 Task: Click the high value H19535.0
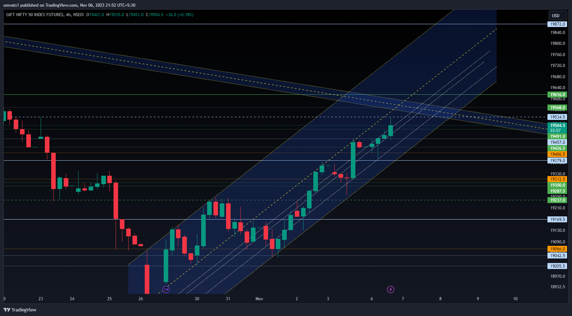115,15
